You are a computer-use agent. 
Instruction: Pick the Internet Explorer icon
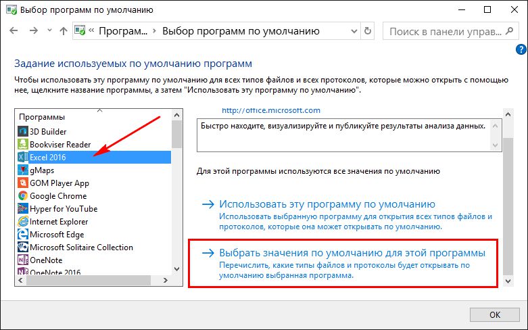[x=22, y=221]
